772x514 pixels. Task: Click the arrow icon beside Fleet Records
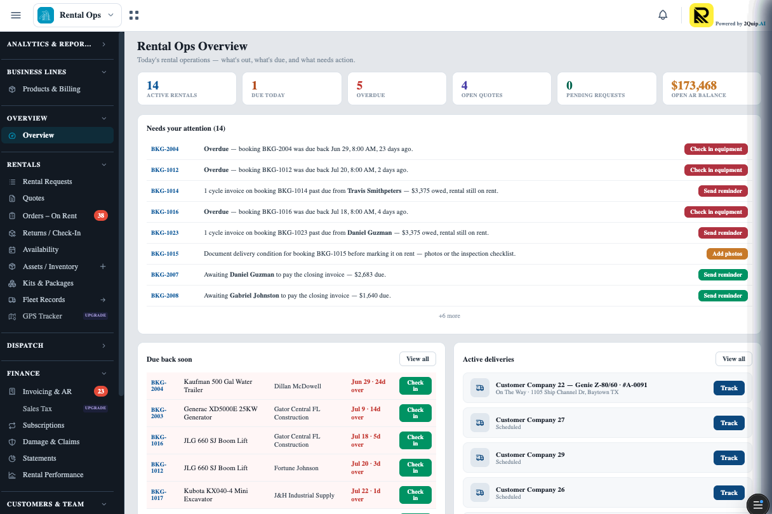[103, 300]
